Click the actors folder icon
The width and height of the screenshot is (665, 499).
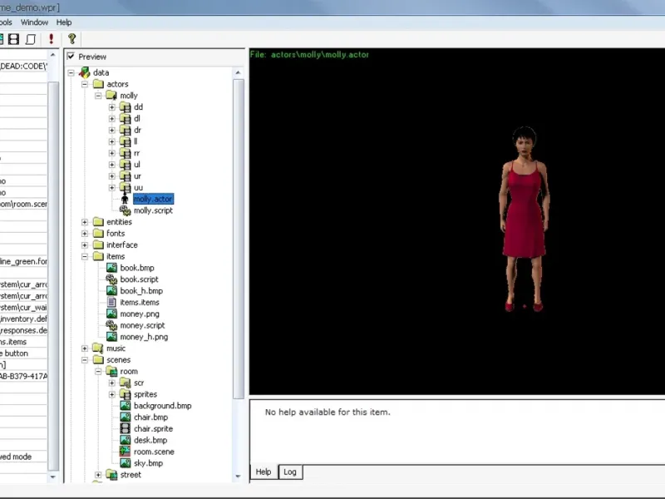pyautogui.click(x=98, y=84)
